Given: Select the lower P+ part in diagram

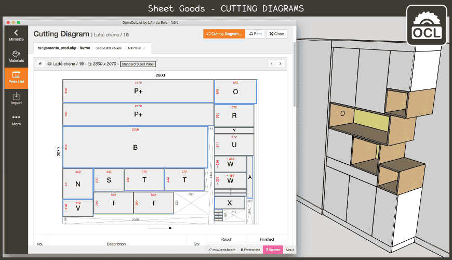Looking at the screenshot, I should coord(138,114).
